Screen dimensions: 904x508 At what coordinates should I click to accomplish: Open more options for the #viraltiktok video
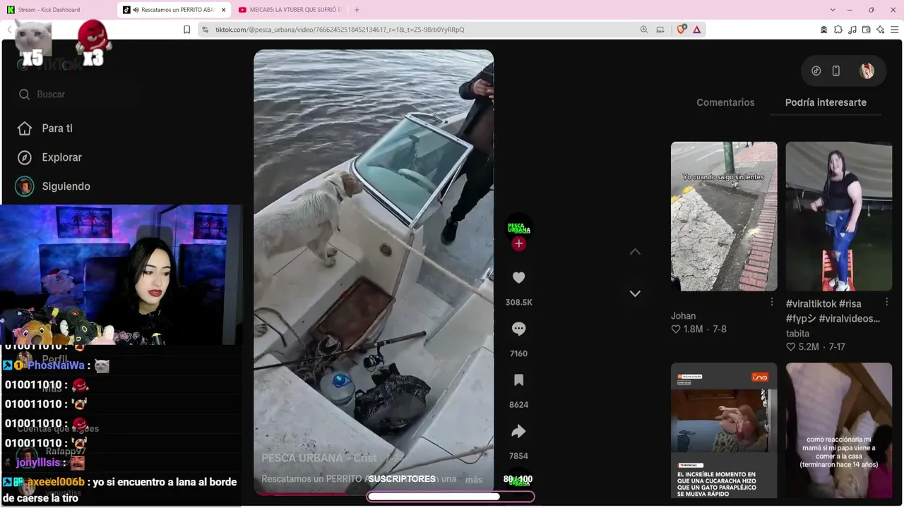click(x=887, y=302)
